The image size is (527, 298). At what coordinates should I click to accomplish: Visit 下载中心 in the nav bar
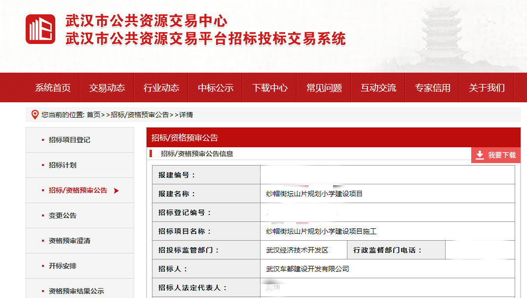tap(270, 88)
